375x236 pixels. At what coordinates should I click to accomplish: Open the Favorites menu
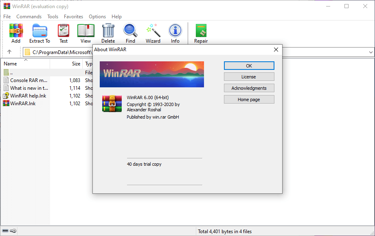click(x=73, y=17)
